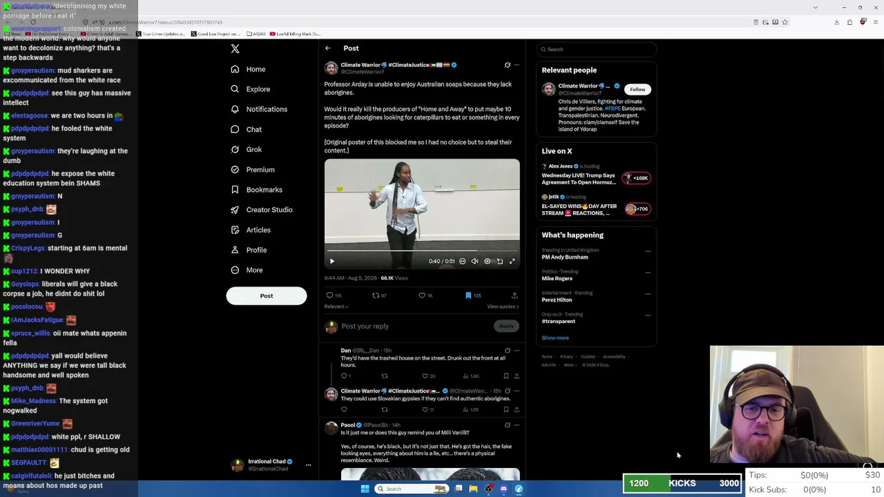The width and height of the screenshot is (884, 497).
Task: Open Alex Jones live stream
Action: coord(597,176)
